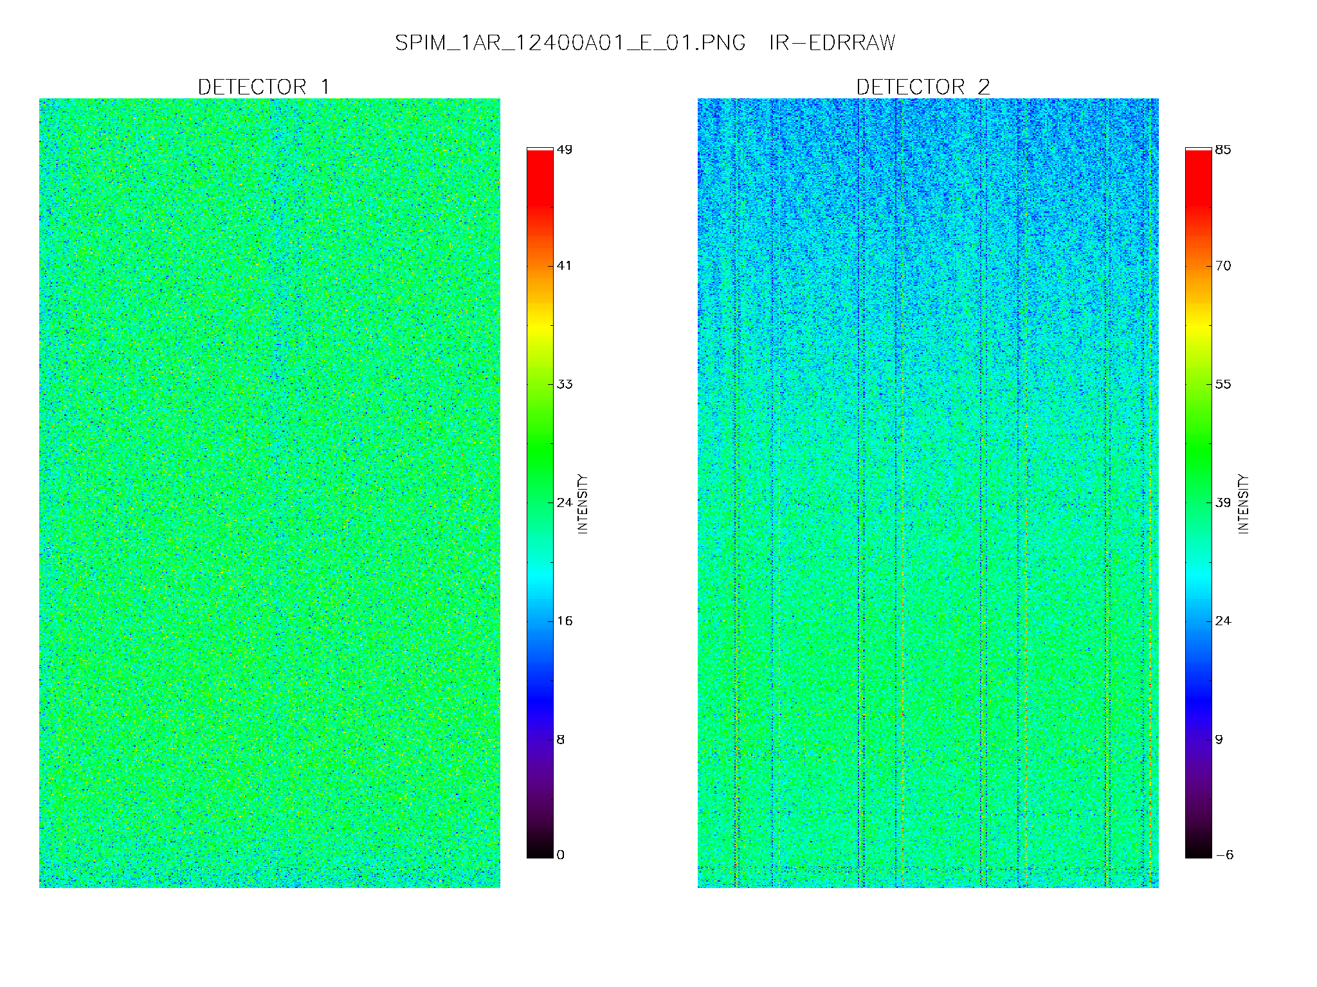The image size is (1317, 987).
Task: Click the 49 label on Detector 1 scale
Action: click(565, 150)
